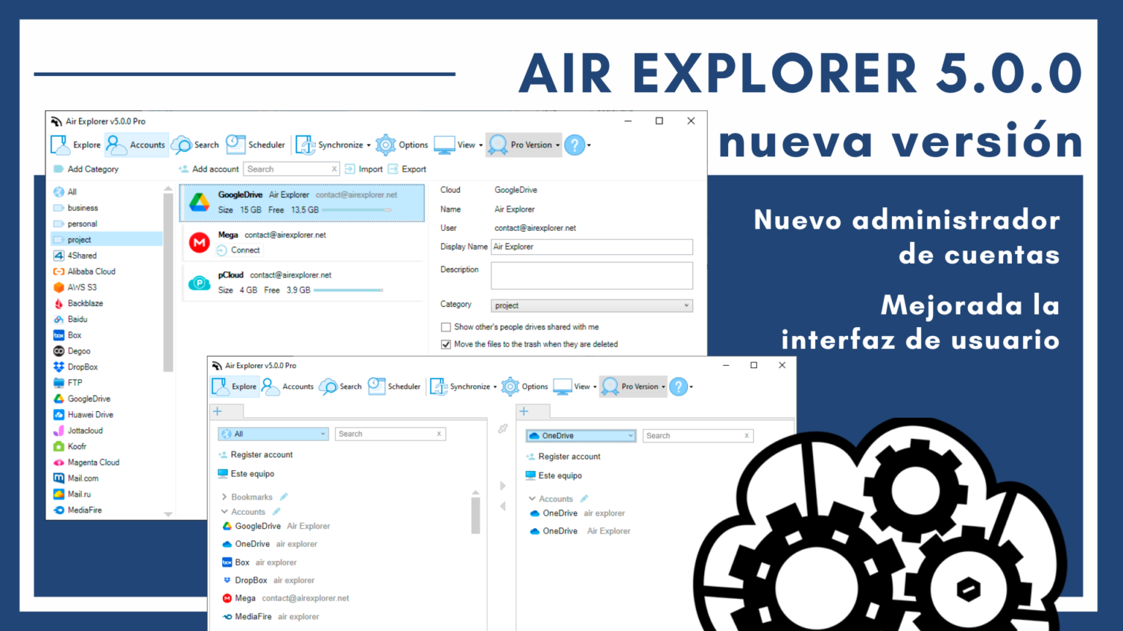Open Search from the toolbar
1123x631 pixels.
tap(195, 145)
